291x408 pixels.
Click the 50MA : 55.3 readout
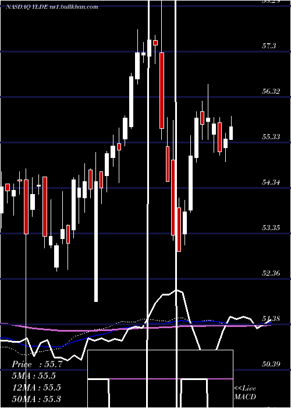point(37,399)
